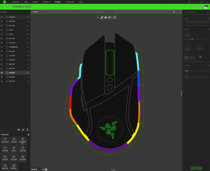
Task: Select the red LED segment on the mouse
Action: pyautogui.click(x=70, y=102)
